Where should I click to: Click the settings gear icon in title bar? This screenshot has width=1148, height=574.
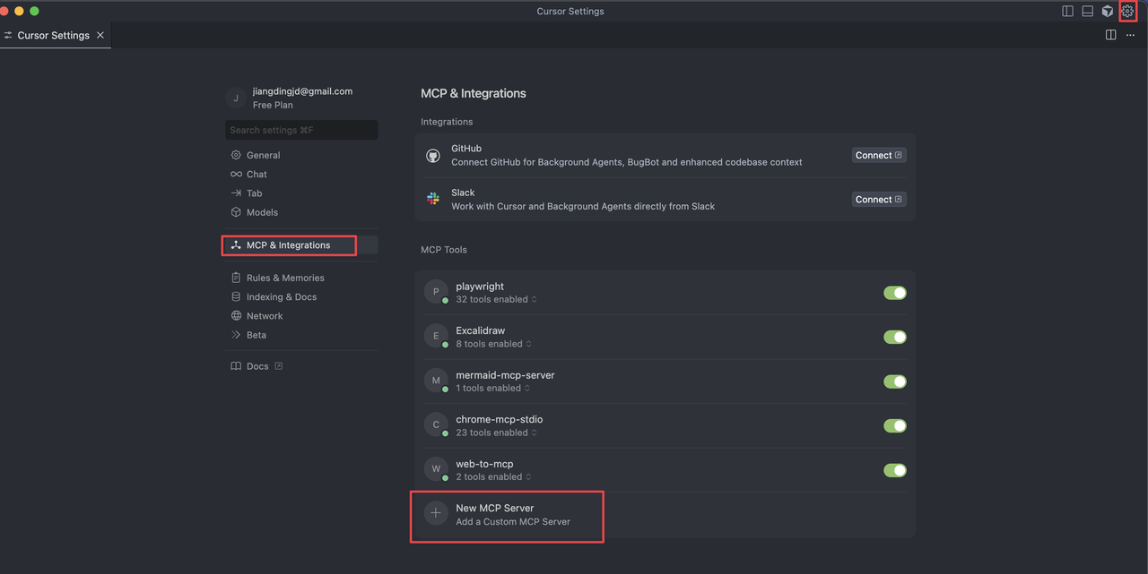(x=1127, y=12)
